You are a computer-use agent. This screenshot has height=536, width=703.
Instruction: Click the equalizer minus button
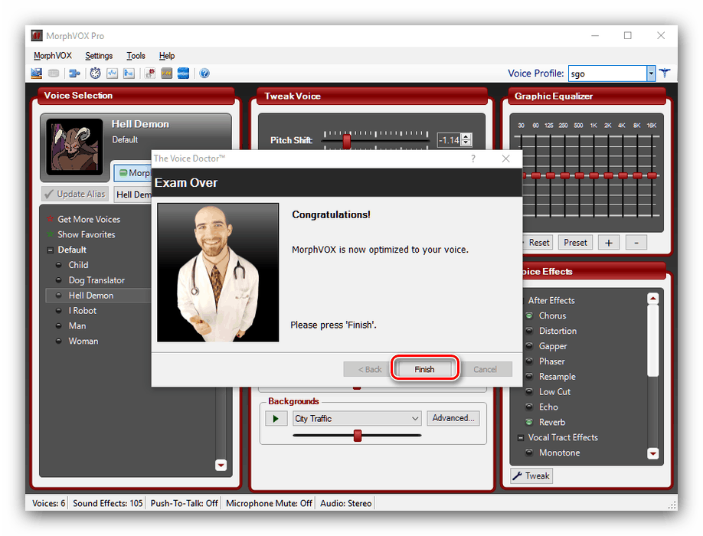636,243
